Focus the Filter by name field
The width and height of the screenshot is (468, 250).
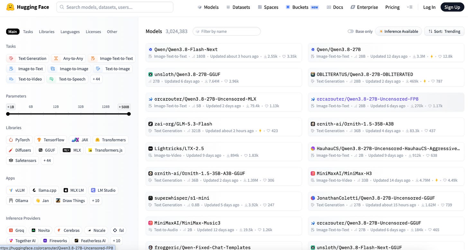(x=227, y=31)
